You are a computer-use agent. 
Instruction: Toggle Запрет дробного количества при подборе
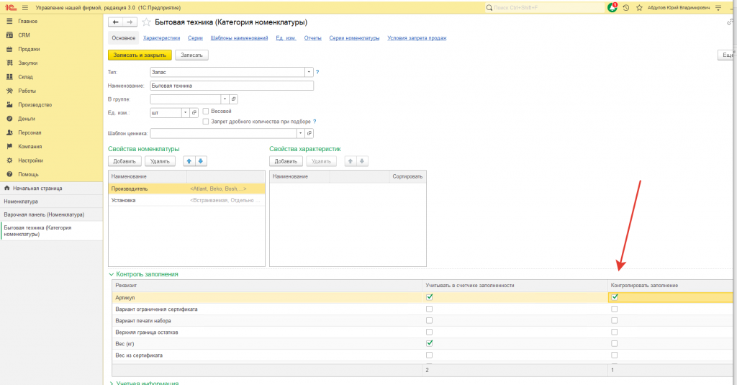click(x=206, y=122)
